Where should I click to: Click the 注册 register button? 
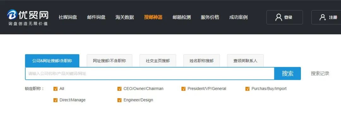pyautogui.click(x=326, y=17)
